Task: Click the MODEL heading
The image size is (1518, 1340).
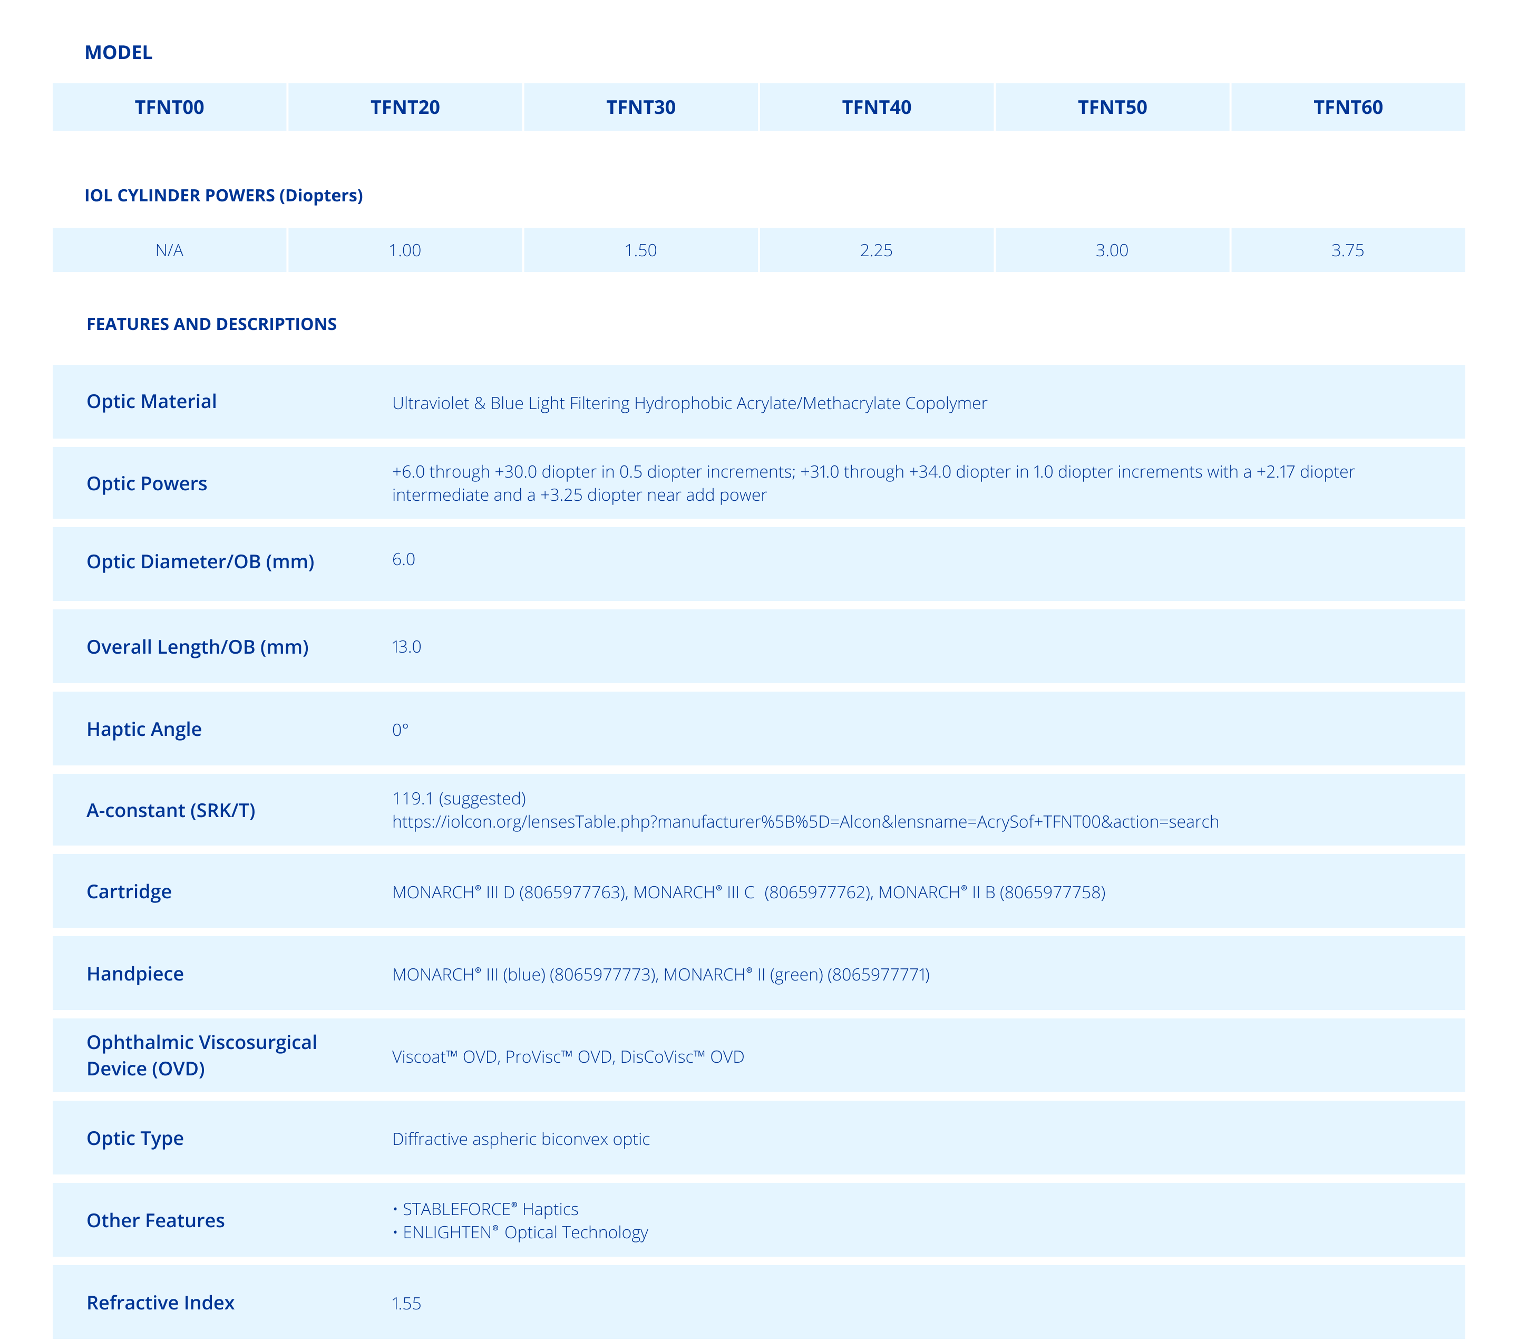Action: tap(119, 53)
